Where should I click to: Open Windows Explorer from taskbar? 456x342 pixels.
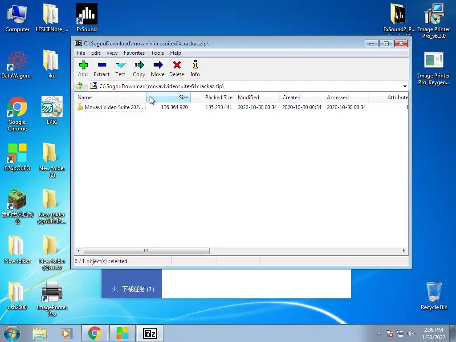tap(40, 333)
